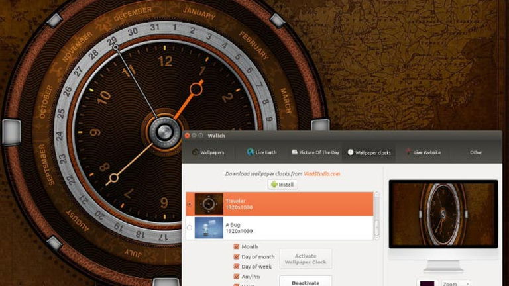This screenshot has width=509, height=286.
Task: Disable the Day of week checkbox
Action: tap(237, 266)
